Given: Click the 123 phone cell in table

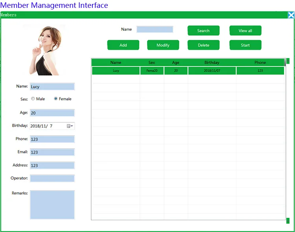Looking at the screenshot, I should pos(260,70).
